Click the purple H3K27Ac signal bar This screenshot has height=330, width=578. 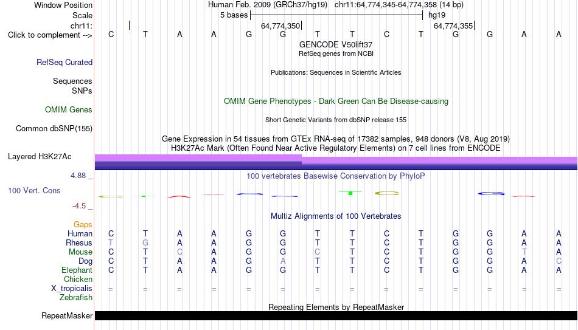pos(336,162)
